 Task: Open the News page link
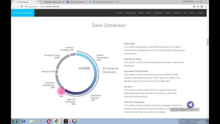pyautogui.click(x=148, y=13)
